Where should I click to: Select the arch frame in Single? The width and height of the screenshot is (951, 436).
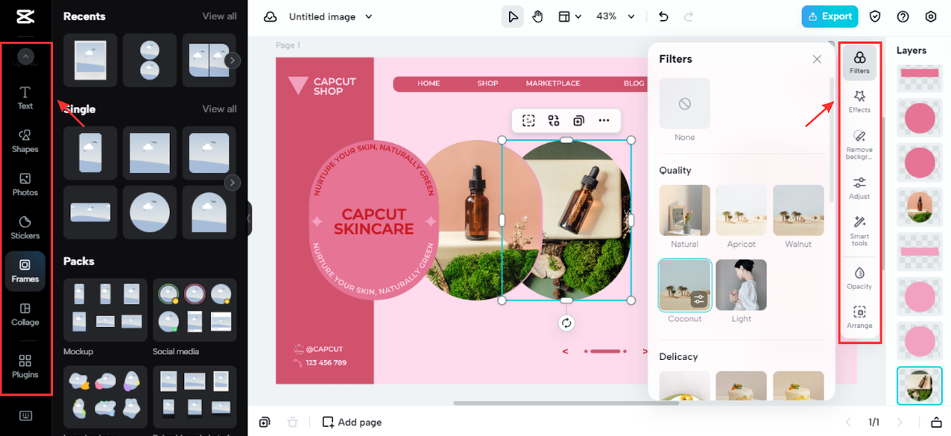209,212
